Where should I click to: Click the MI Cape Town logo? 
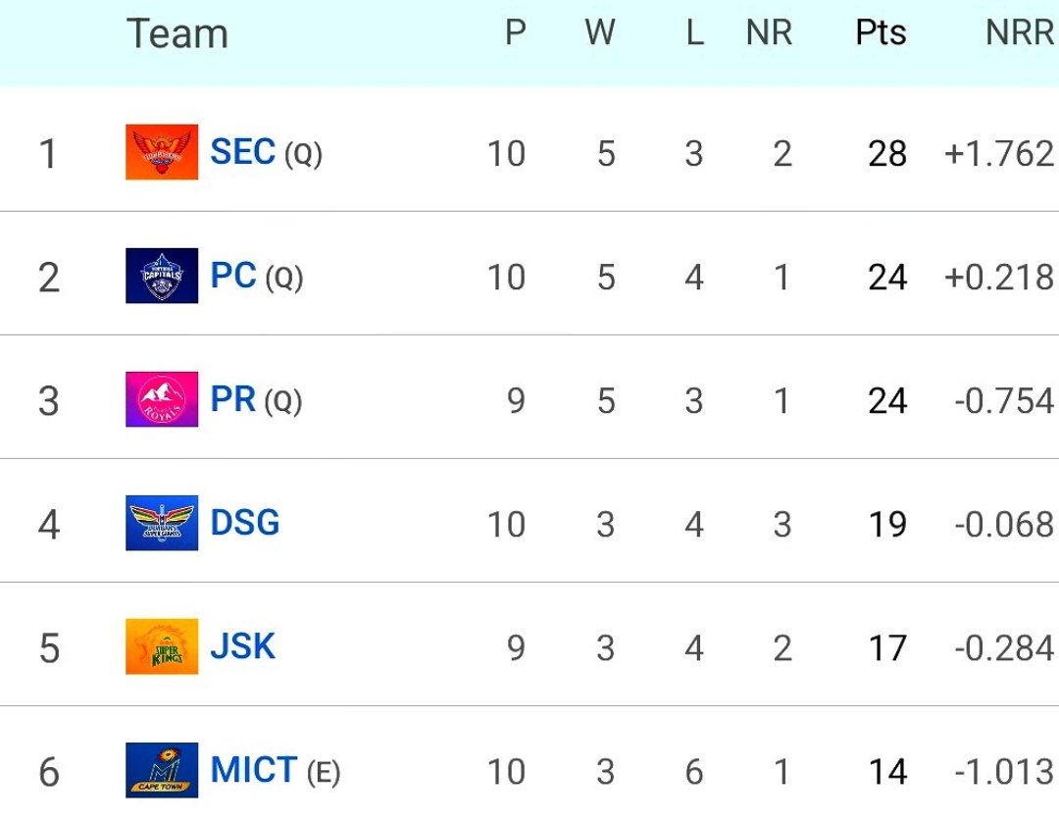(162, 770)
